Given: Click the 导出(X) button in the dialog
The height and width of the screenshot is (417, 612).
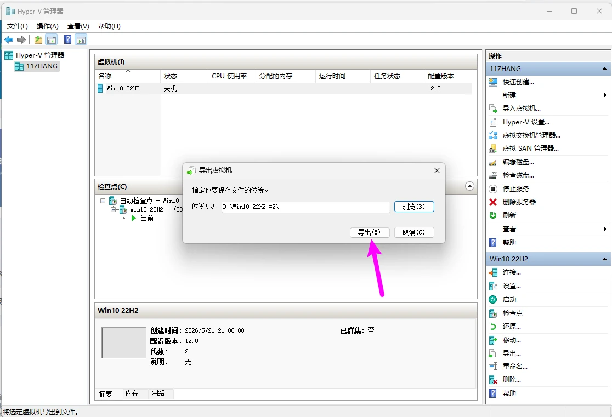Looking at the screenshot, I should click(x=369, y=232).
